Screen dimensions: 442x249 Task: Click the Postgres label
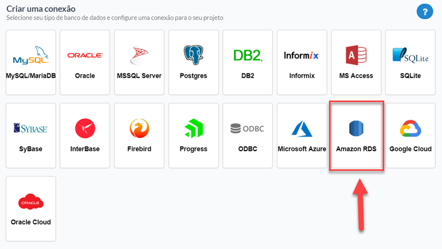(193, 76)
